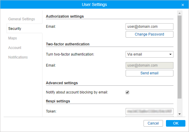Click the authorization Email input field
189x132 pixels.
[149, 27]
